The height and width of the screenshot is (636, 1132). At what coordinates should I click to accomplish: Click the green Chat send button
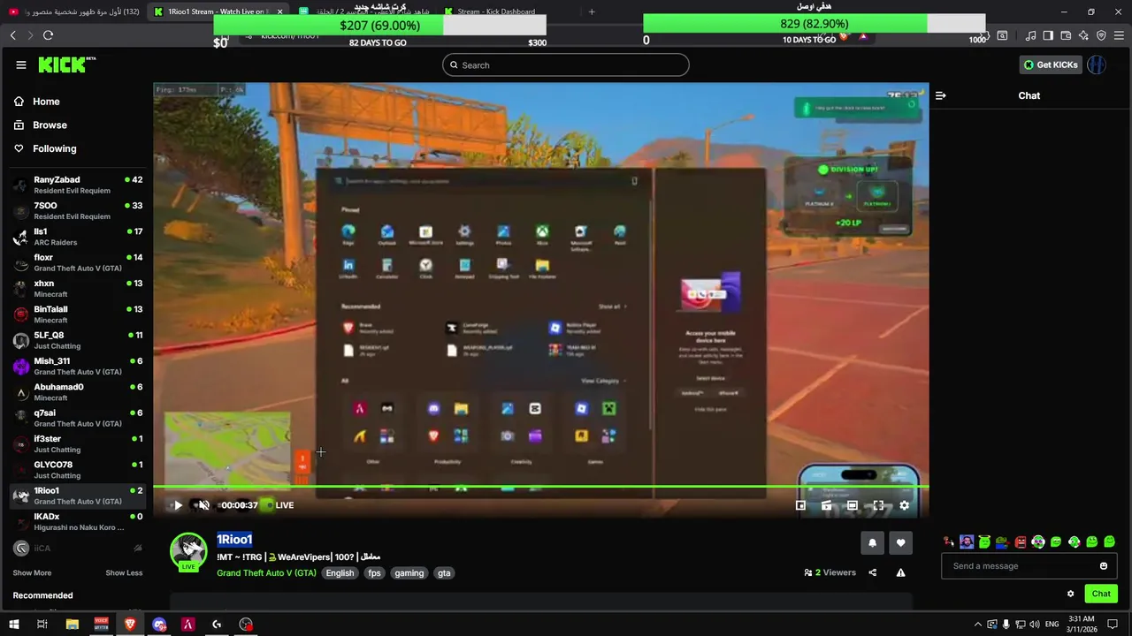point(1101,594)
